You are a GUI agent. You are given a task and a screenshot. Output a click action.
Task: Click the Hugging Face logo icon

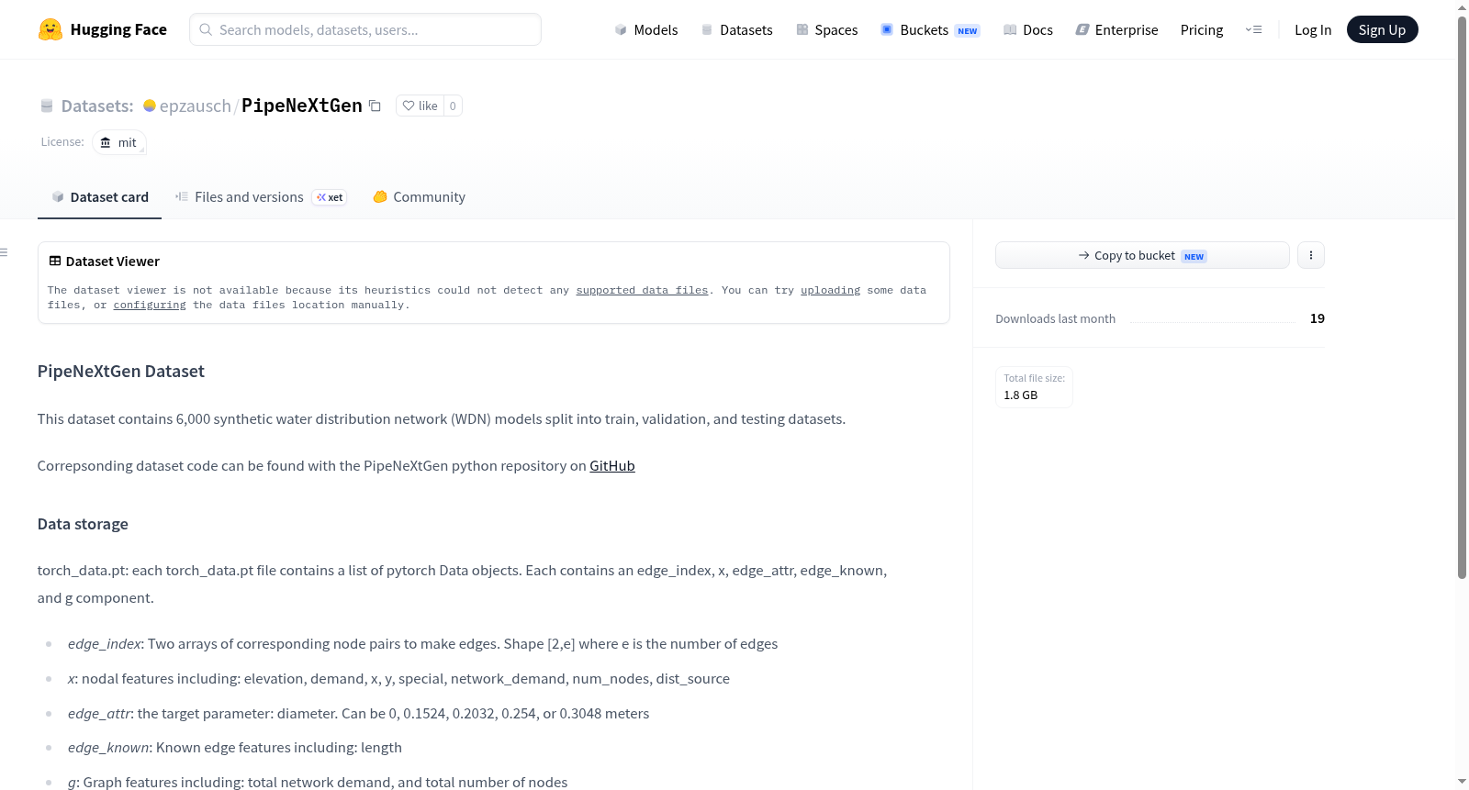pyautogui.click(x=50, y=29)
